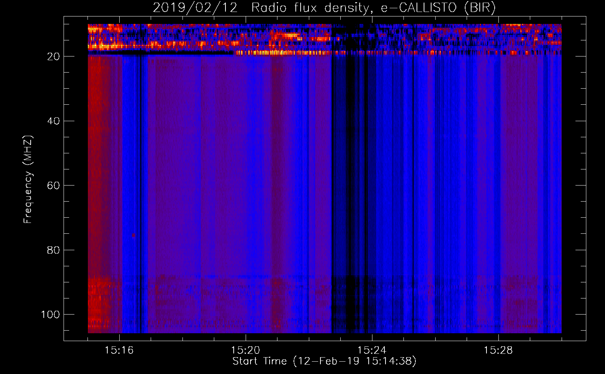Image resolution: width=605 pixels, height=374 pixels.
Task: Click the small red spot near 75 MHz
Action: click(133, 235)
